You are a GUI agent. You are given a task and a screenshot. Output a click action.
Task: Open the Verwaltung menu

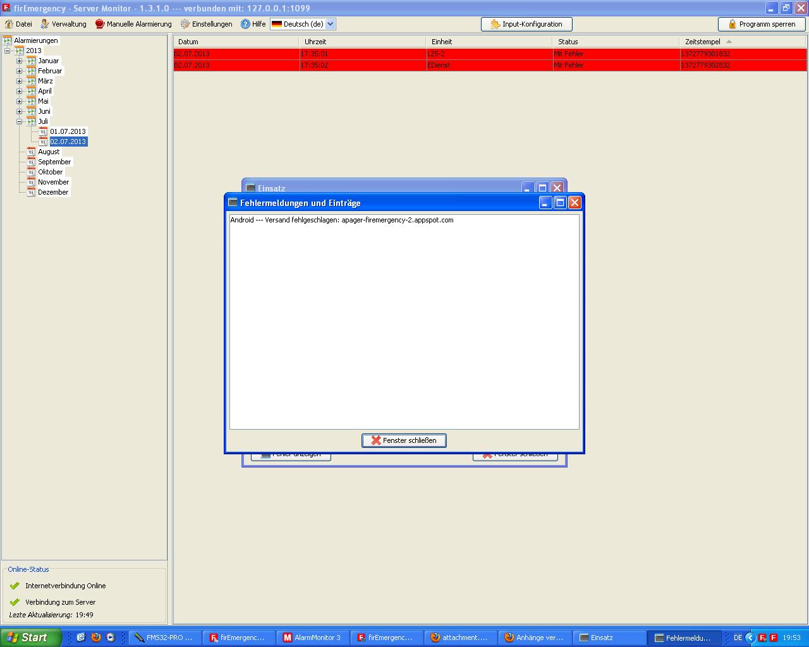63,24
